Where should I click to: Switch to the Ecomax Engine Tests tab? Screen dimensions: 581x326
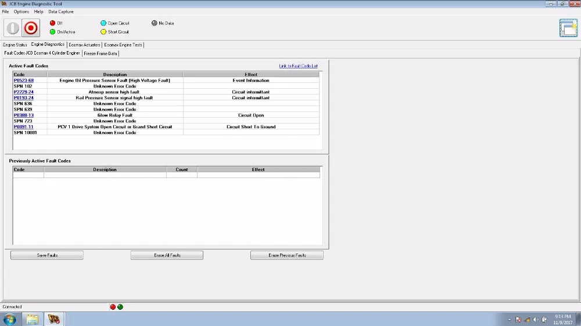click(123, 45)
